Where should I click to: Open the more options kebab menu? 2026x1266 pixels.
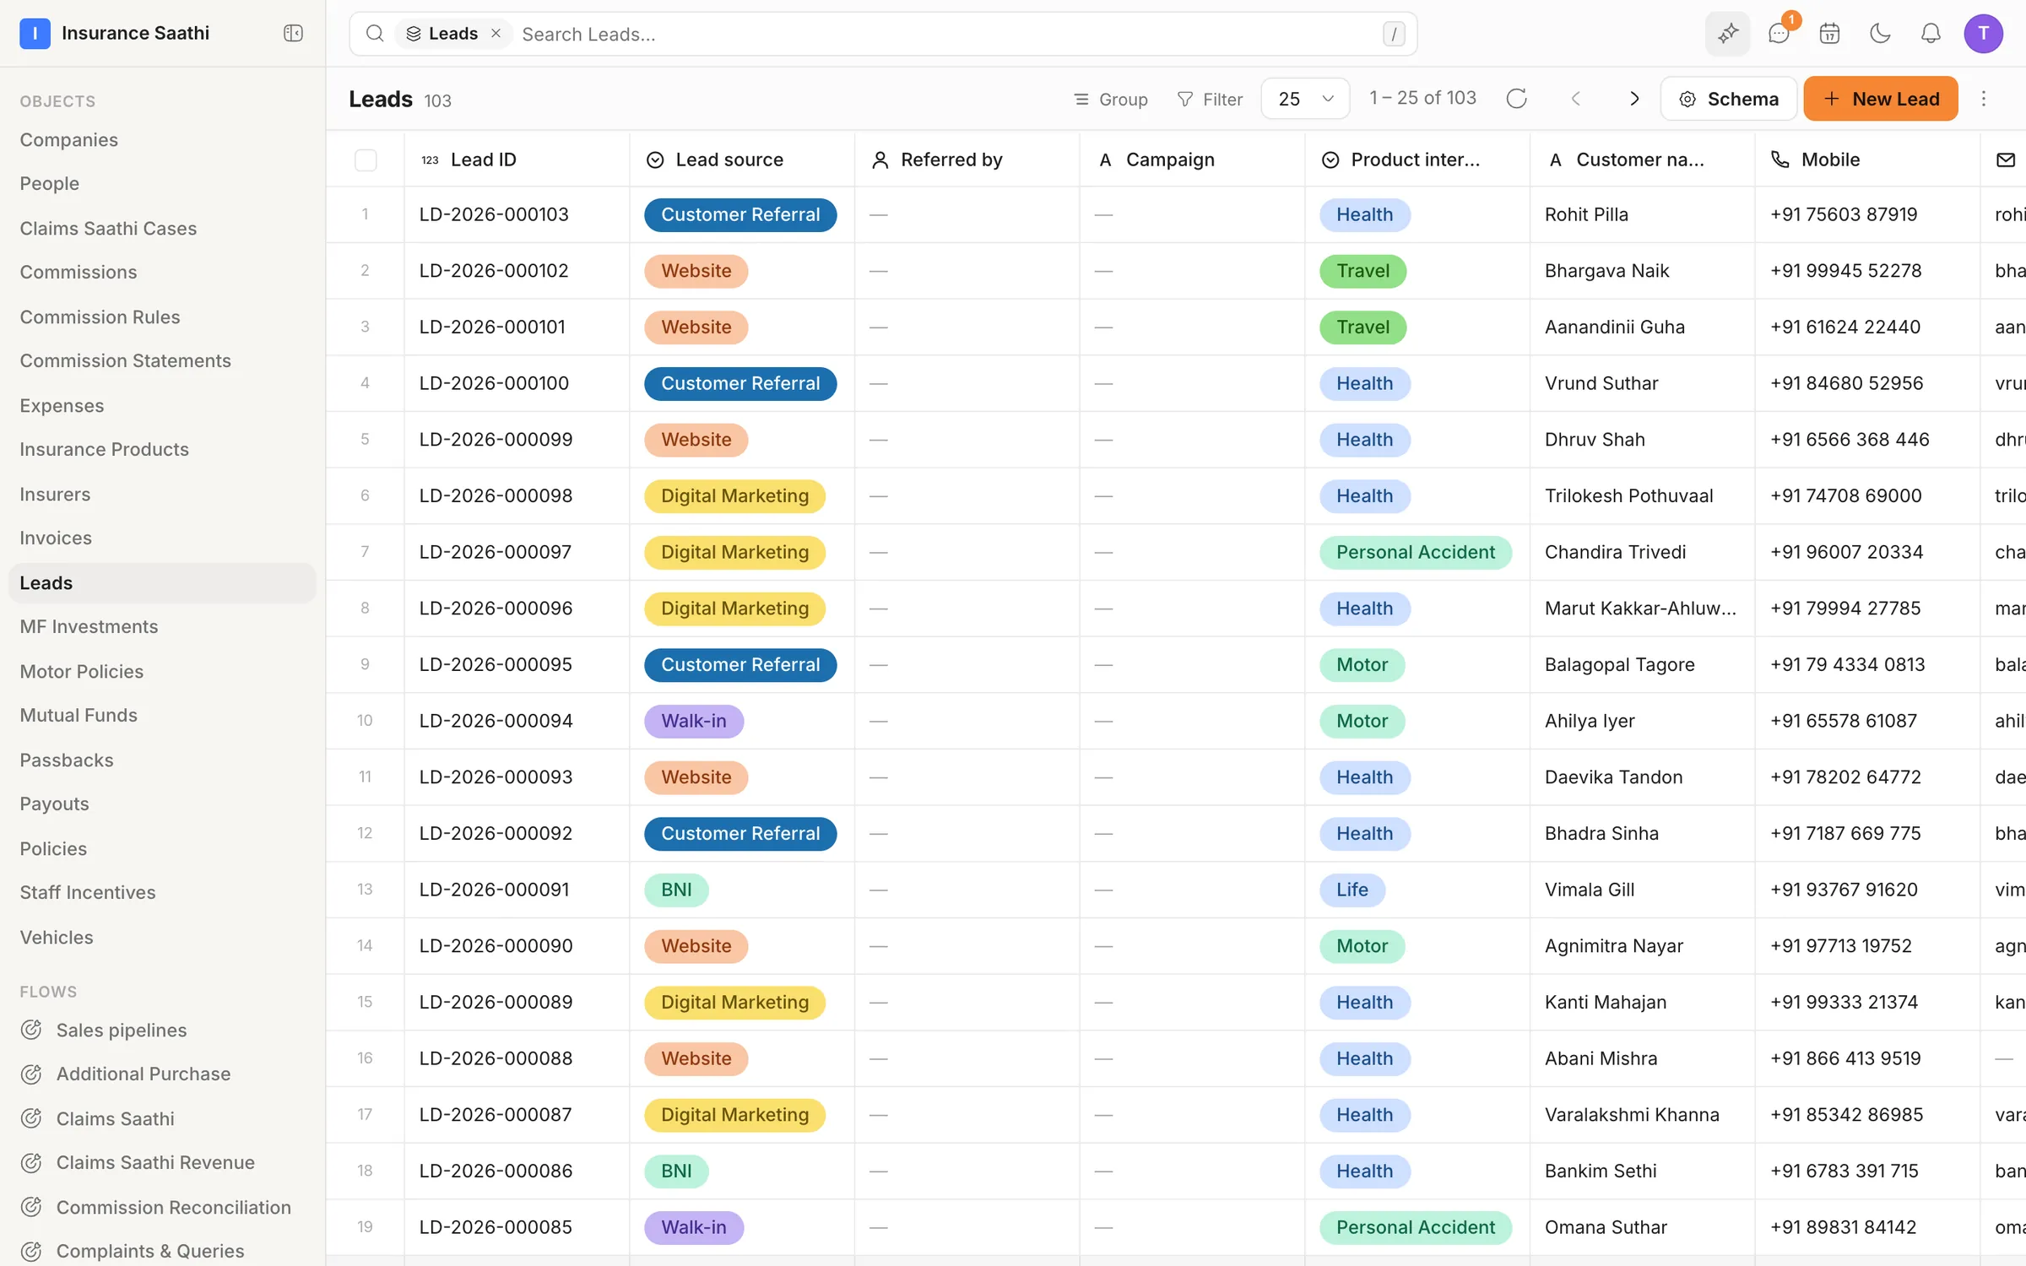coord(1984,99)
